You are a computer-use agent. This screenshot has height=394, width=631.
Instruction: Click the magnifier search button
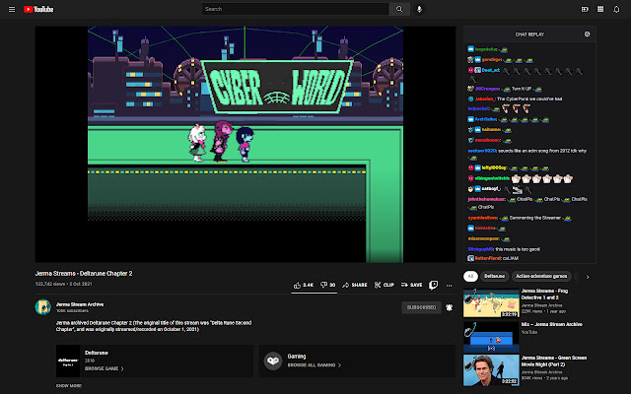point(399,9)
